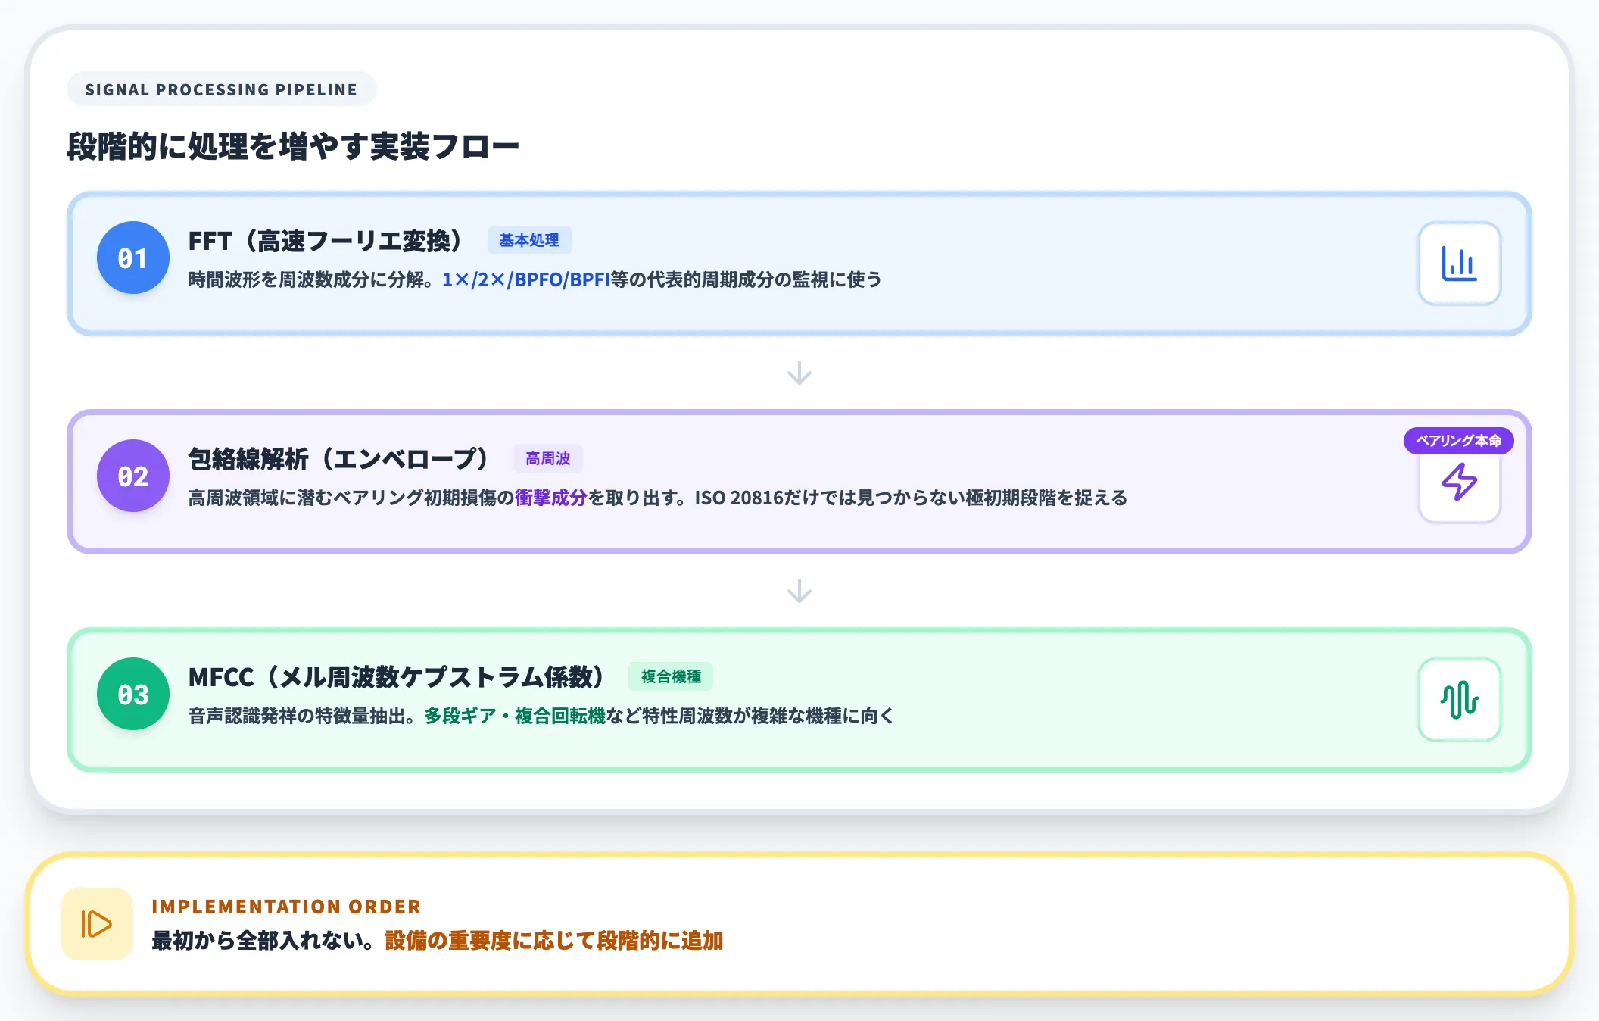Viewport: 1599px width, 1021px height.
Task: Click the orange text 設備の重要度に応じて段階的に追加
Action: pyautogui.click(x=554, y=941)
